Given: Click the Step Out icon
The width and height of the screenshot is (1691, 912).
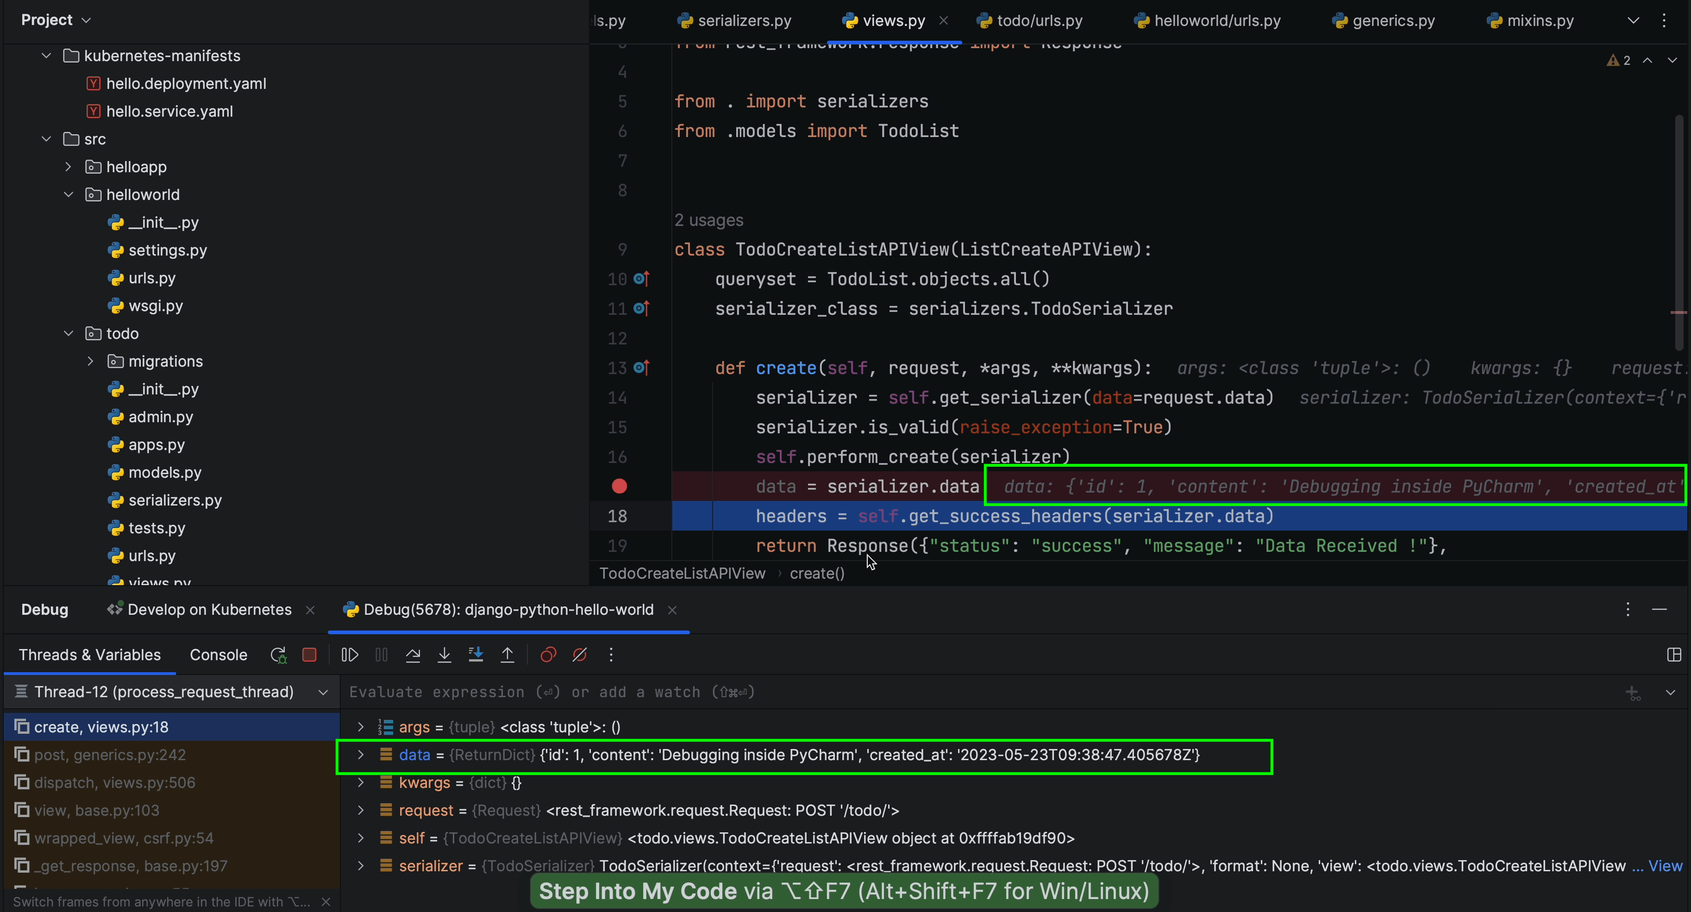Looking at the screenshot, I should coord(507,655).
